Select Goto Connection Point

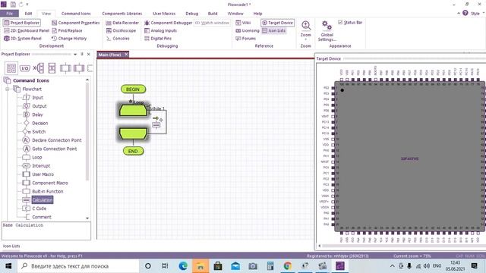point(50,149)
